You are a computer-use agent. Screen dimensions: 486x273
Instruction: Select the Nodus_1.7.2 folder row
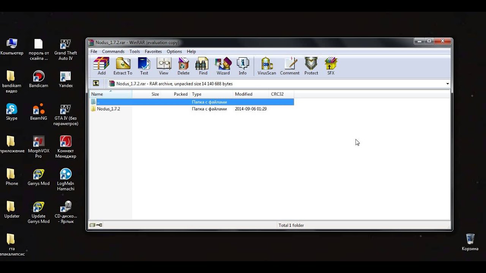tap(192, 109)
